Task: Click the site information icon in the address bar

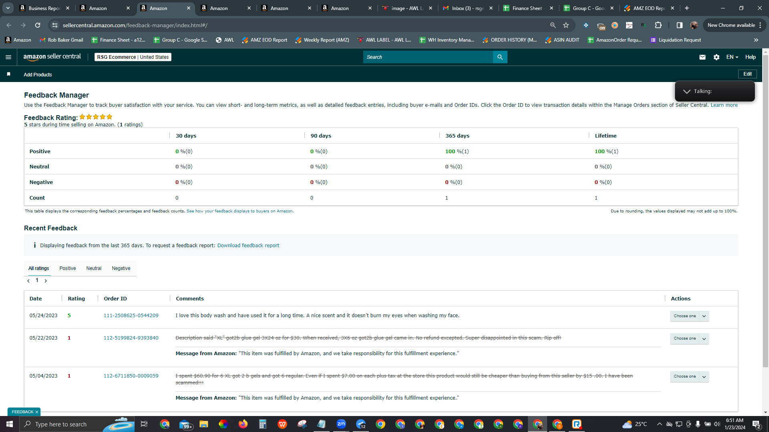Action: coord(55,25)
